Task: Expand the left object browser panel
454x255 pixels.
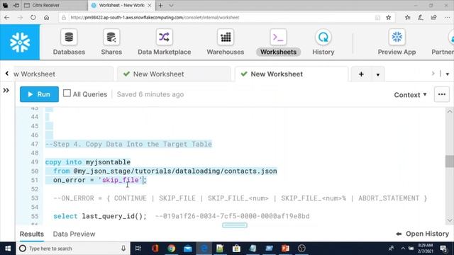Action: [6, 91]
